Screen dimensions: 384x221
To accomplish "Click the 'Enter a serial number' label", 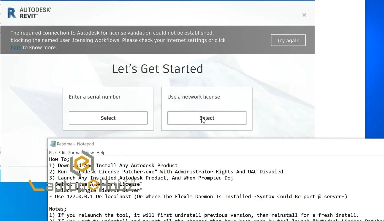I will tap(95, 97).
